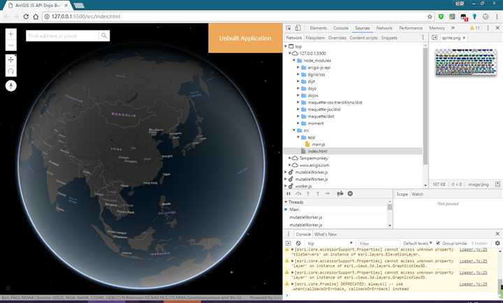Image resolution: width=503 pixels, height=303 pixels.
Task: Close the DevTools panel
Action: coord(497,28)
